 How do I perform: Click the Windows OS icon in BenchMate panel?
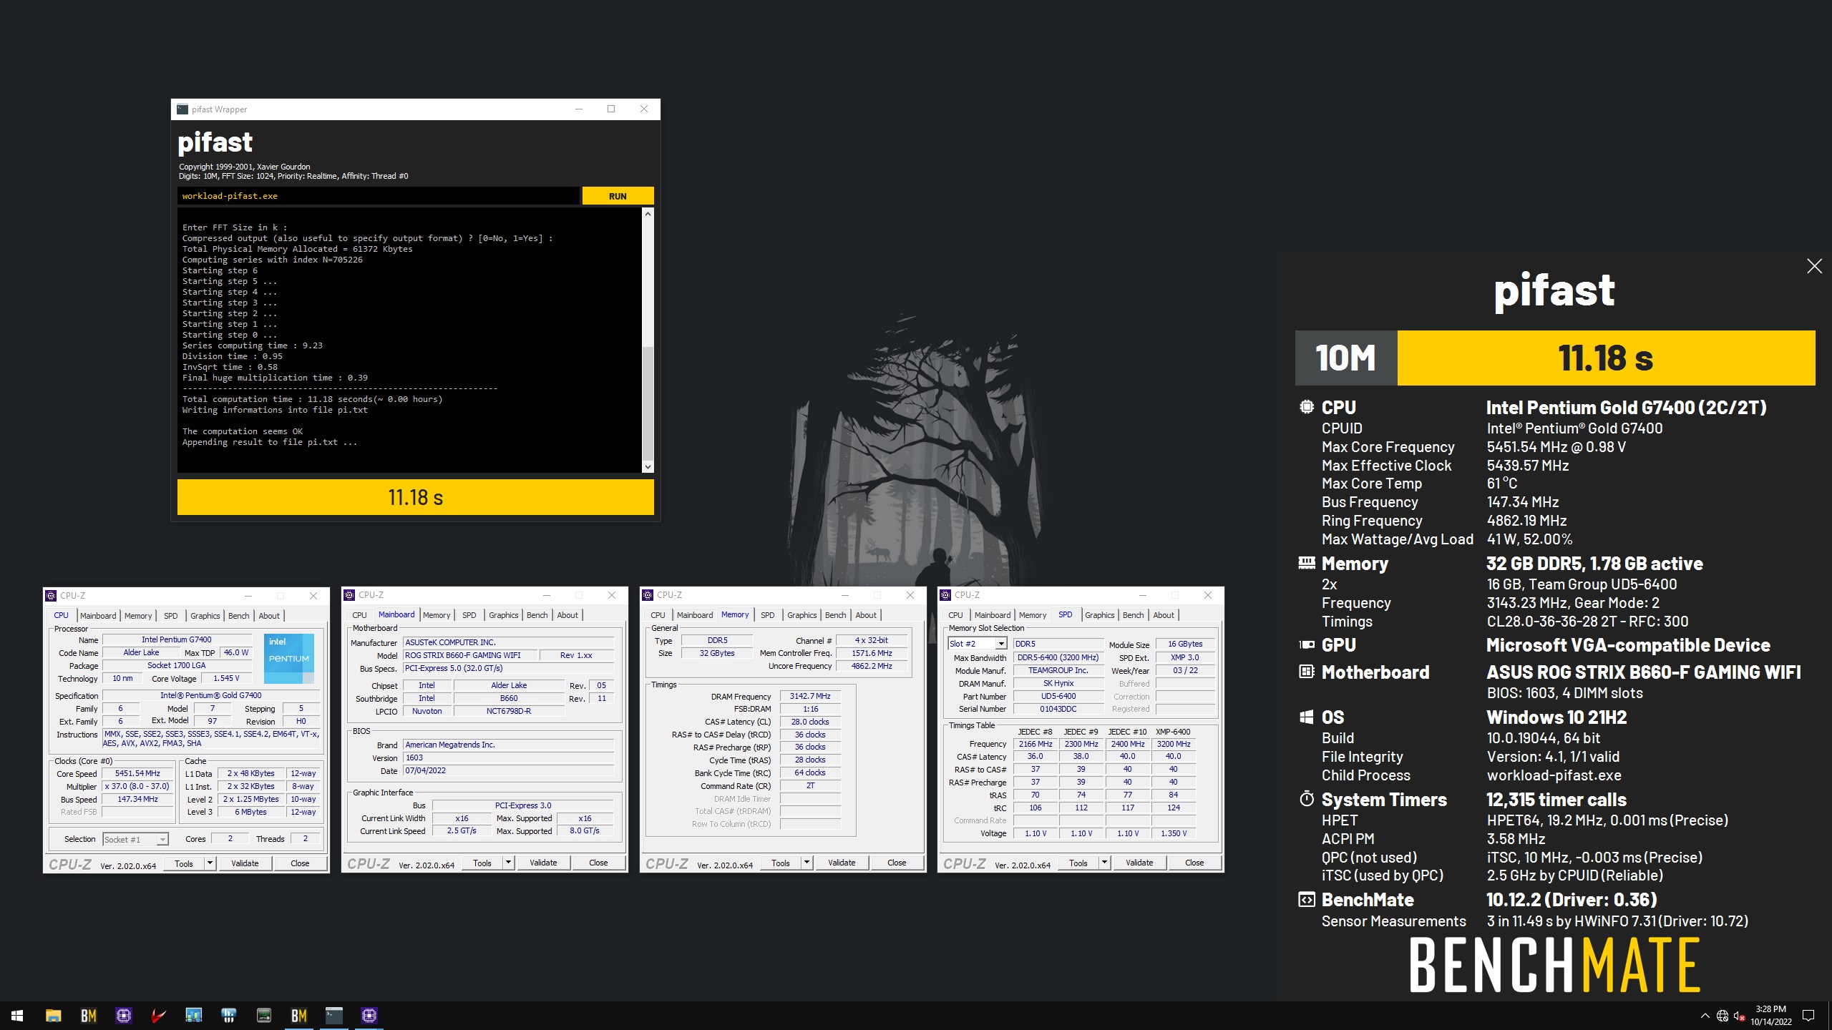pyautogui.click(x=1306, y=717)
